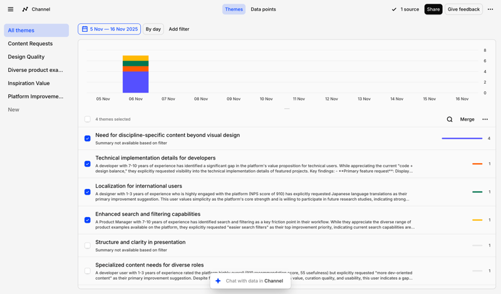Open top-right more options menu

coord(490,9)
